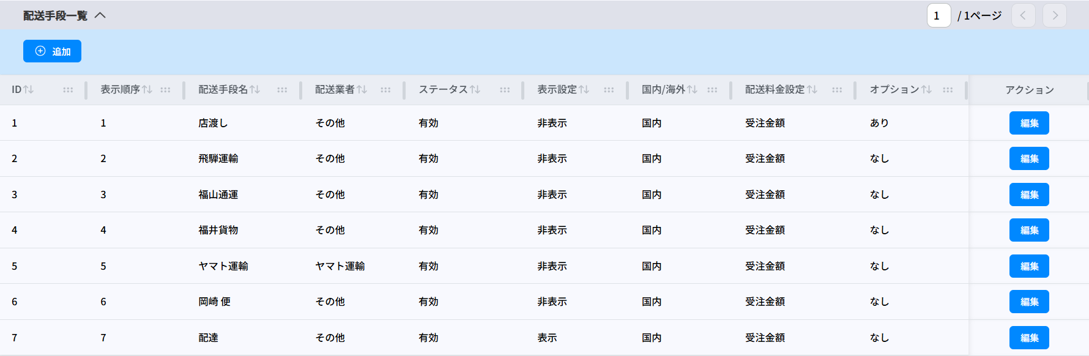Select ヤマト運輸 in 配送手段名 column
The height and width of the screenshot is (356, 1089).
[x=223, y=266]
